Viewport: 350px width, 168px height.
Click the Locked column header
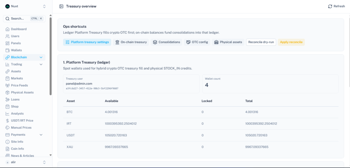(207, 101)
